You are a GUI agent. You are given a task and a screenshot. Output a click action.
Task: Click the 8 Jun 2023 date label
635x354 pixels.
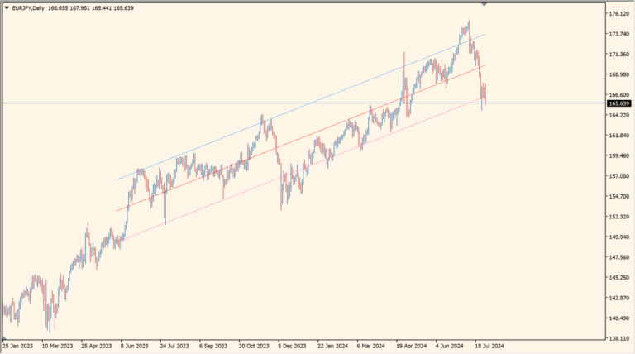[134, 346]
